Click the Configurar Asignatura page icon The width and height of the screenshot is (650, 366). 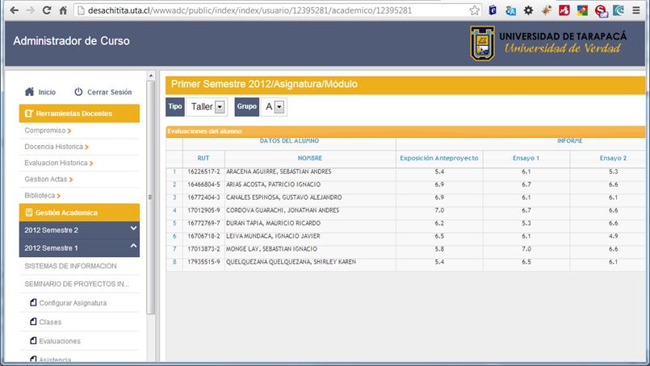33,303
